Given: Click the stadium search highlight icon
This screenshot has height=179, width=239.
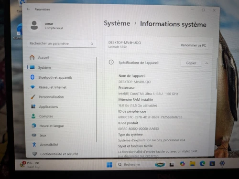Looking at the screenshot, I should coord(160,164).
